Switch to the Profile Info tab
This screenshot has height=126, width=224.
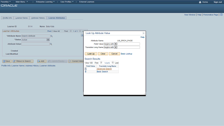(x=7, y=18)
